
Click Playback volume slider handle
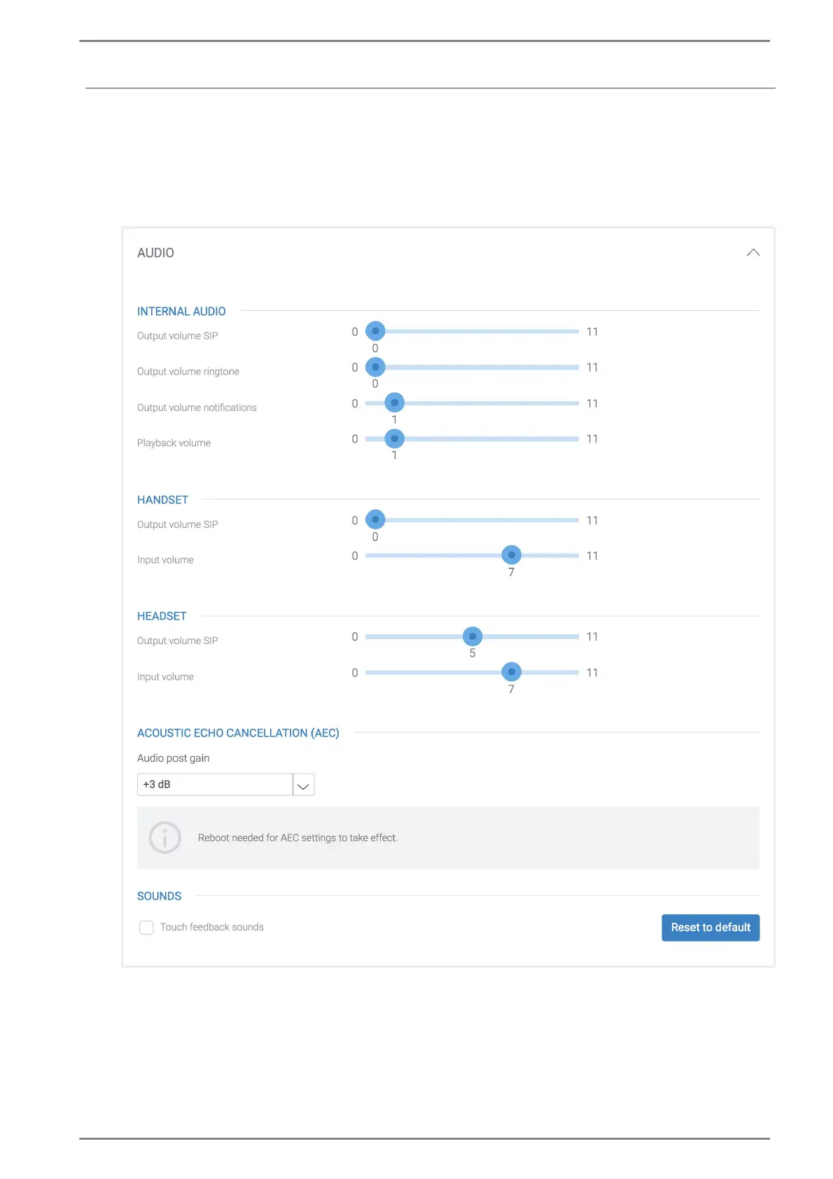(395, 439)
